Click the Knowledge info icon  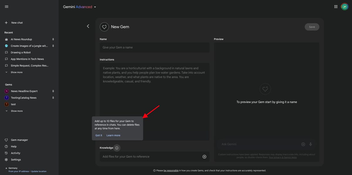pos(117,148)
